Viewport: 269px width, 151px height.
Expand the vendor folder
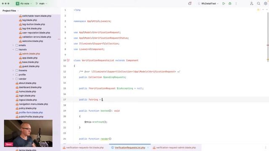pos(13,79)
